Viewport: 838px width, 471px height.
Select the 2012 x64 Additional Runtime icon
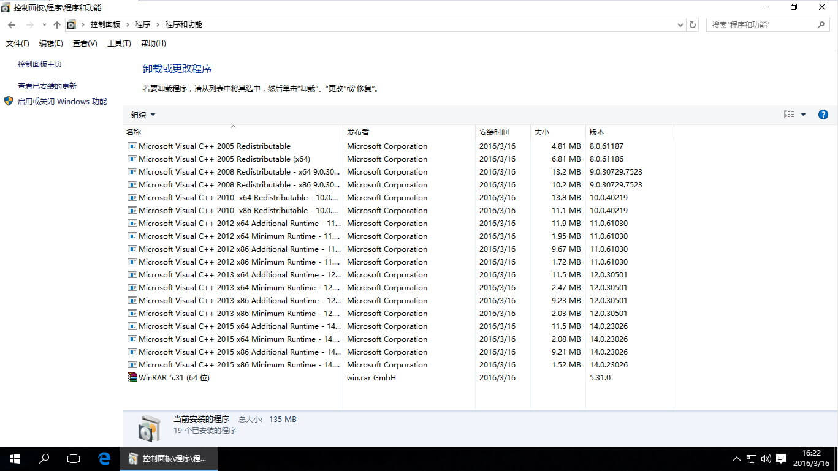132,224
